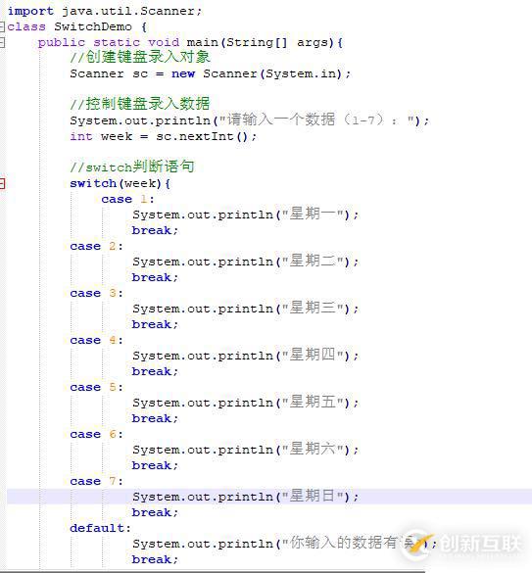532x573 pixels.
Task: Click the break; line under case 4
Action: point(155,371)
